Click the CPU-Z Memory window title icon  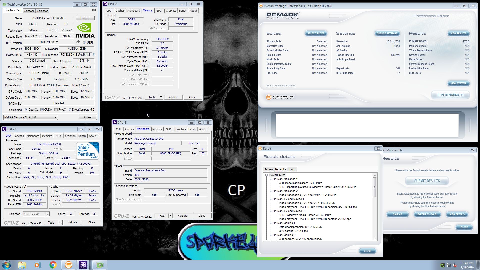105,4
